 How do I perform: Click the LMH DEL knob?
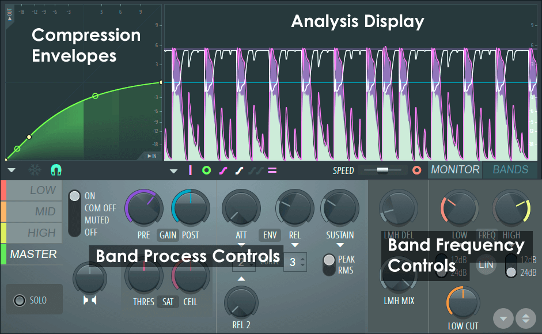(x=398, y=208)
